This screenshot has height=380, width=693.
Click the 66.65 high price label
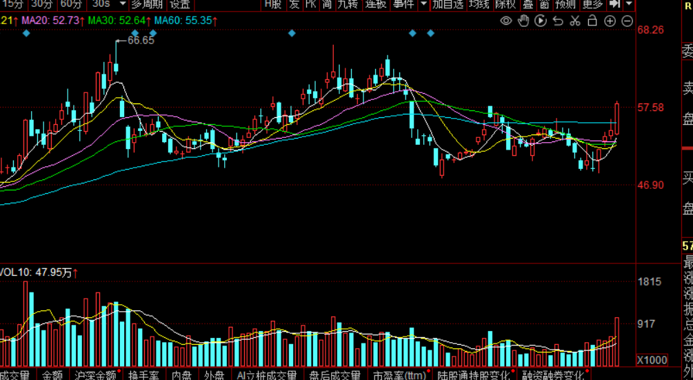(141, 40)
